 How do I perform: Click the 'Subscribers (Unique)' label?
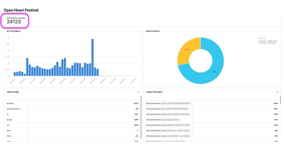(16, 18)
